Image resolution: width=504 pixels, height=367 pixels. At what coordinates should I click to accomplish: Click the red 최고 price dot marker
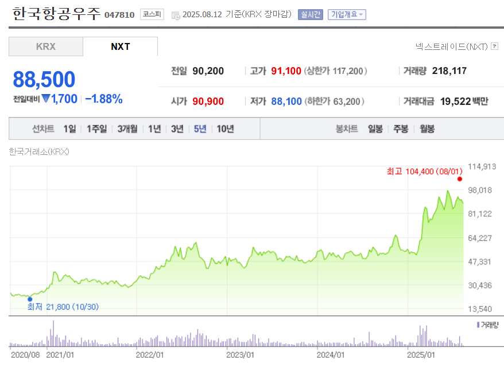[459, 179]
